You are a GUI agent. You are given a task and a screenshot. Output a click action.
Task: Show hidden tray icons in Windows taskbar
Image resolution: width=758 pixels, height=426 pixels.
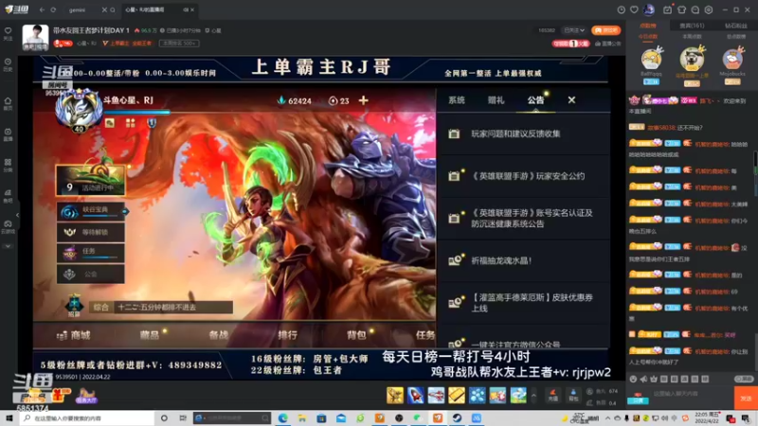607,418
